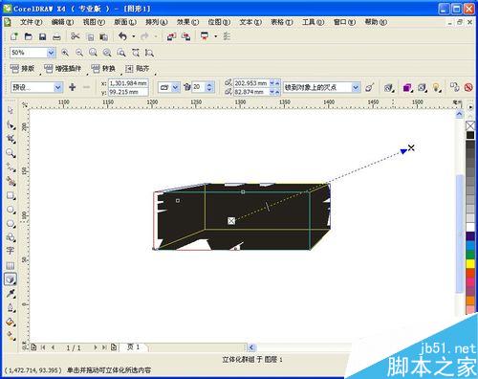Click the Export icon

click(x=186, y=36)
